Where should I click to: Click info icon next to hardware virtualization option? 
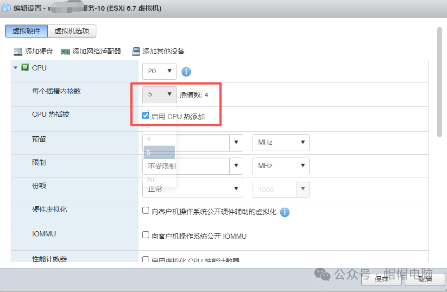coord(285,212)
